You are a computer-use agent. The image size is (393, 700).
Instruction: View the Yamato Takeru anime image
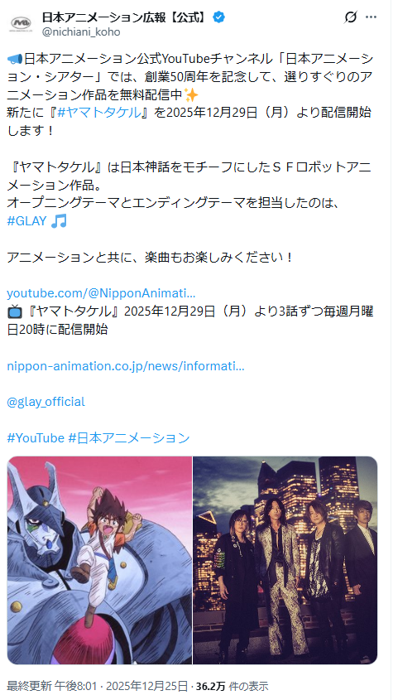point(99,560)
